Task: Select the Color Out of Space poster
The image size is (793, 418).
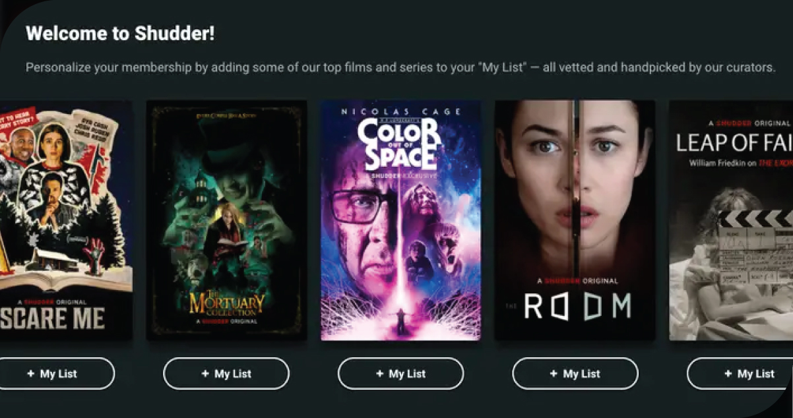Action: (x=400, y=220)
